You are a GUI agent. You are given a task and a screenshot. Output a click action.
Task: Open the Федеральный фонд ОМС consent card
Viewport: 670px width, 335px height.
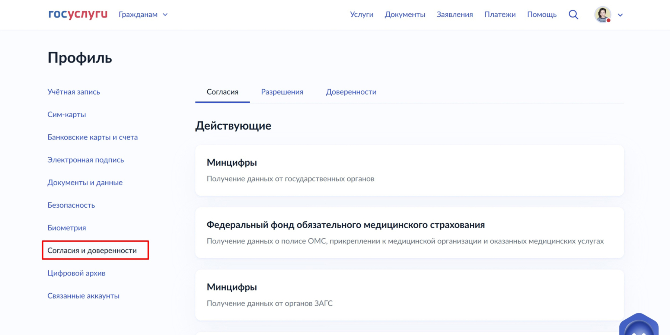pos(409,233)
